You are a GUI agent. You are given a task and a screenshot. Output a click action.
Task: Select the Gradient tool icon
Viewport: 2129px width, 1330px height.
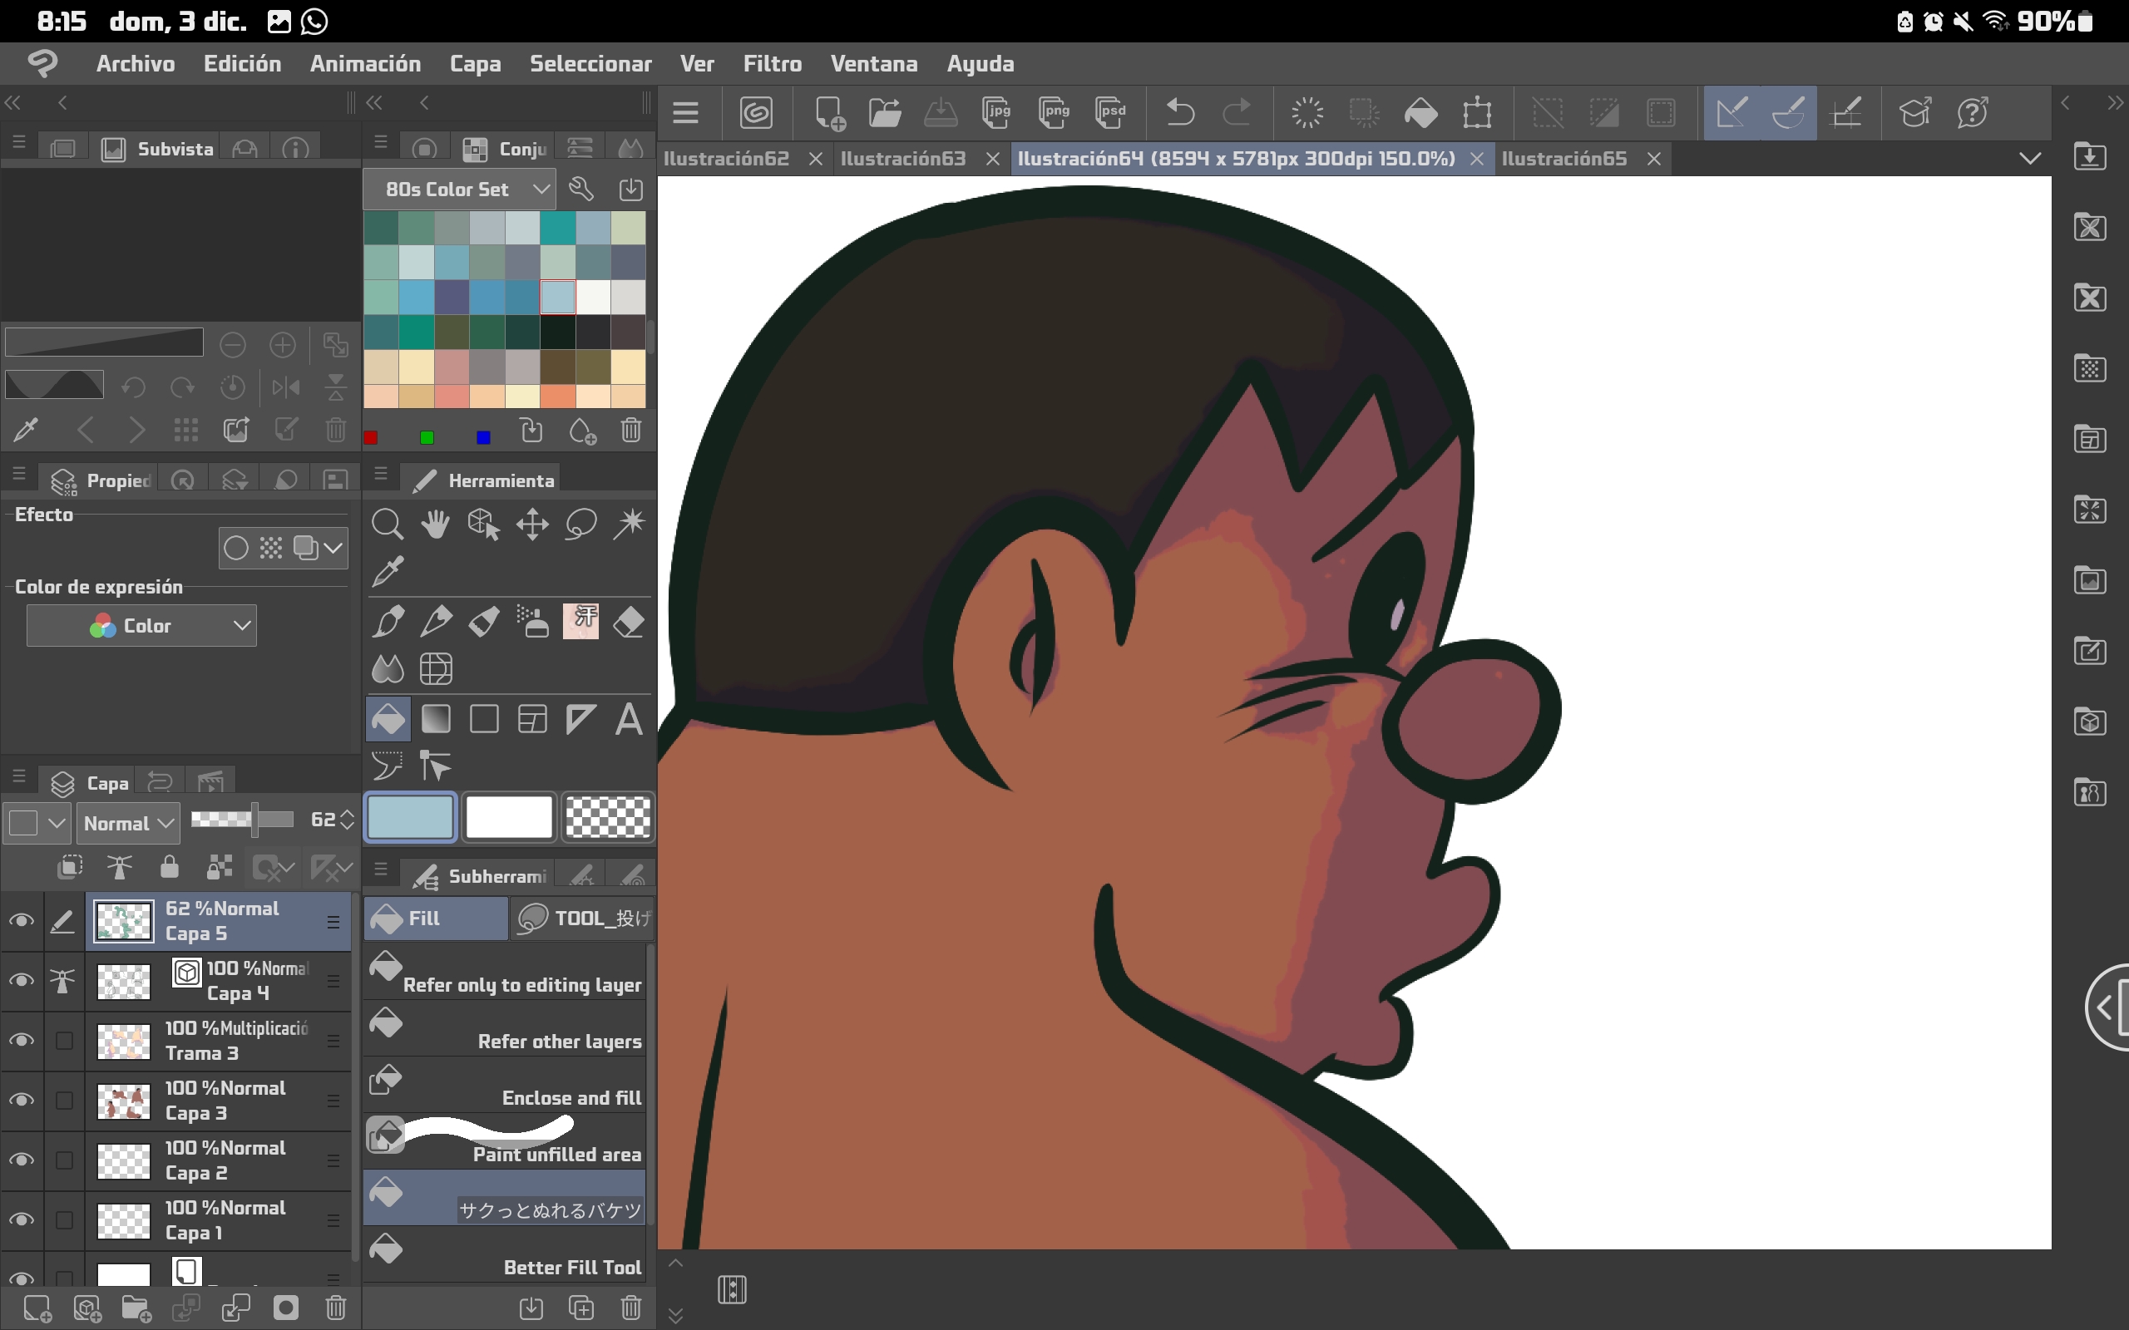436,720
